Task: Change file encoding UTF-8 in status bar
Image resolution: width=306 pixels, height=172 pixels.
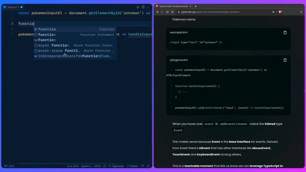Action: [97, 166]
